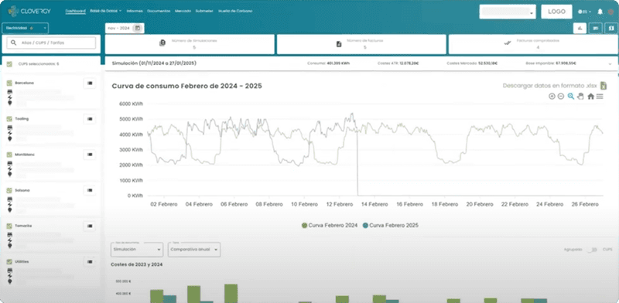Image resolution: width=619 pixels, height=303 pixels.
Task: Click the LOGO button
Action: (556, 12)
